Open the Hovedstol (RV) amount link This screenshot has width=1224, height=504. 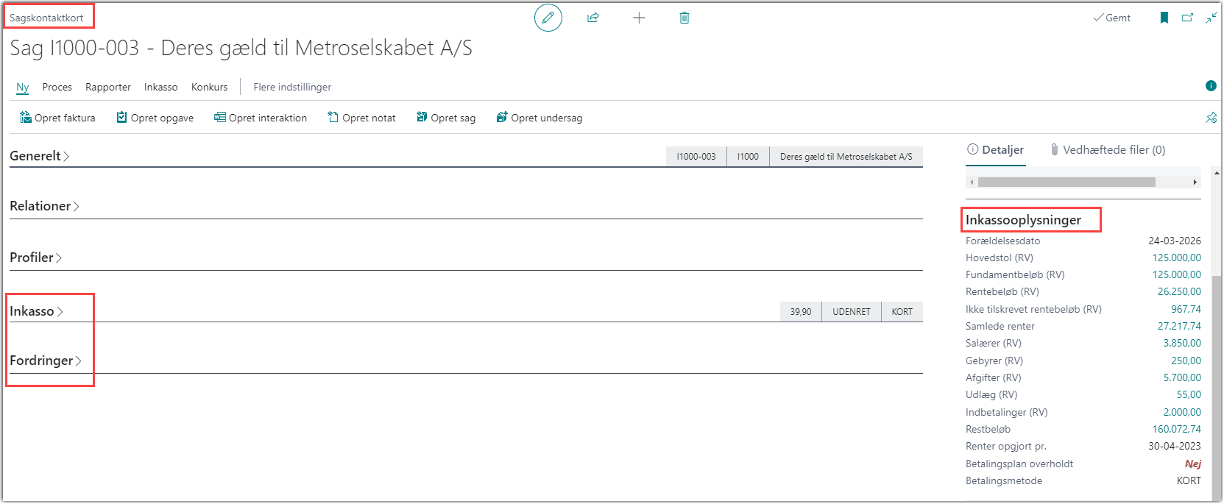pyautogui.click(x=1176, y=258)
